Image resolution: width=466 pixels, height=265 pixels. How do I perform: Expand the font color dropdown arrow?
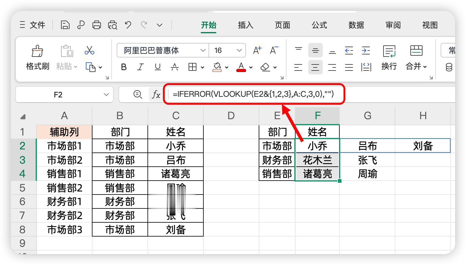(x=251, y=67)
